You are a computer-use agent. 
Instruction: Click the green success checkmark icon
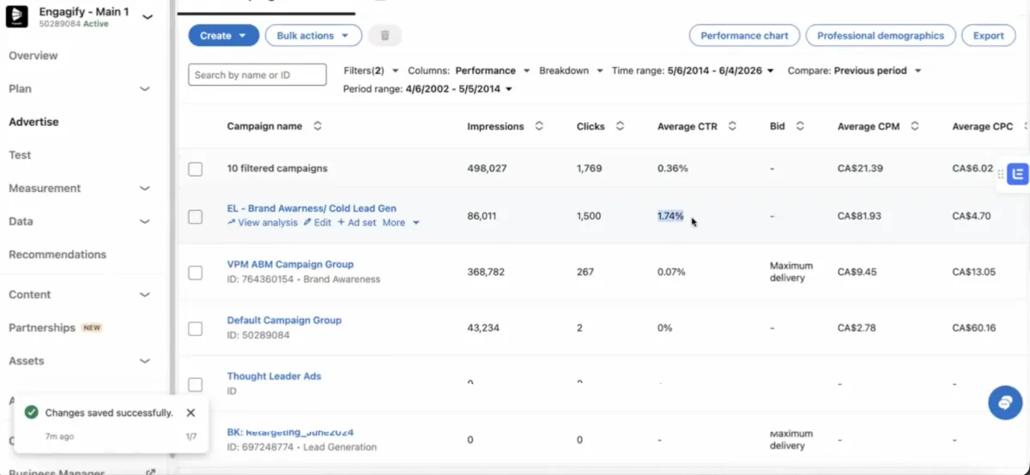point(32,412)
